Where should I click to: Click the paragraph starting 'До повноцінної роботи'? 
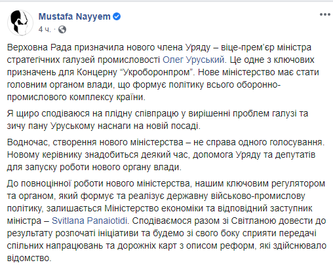point(166,221)
